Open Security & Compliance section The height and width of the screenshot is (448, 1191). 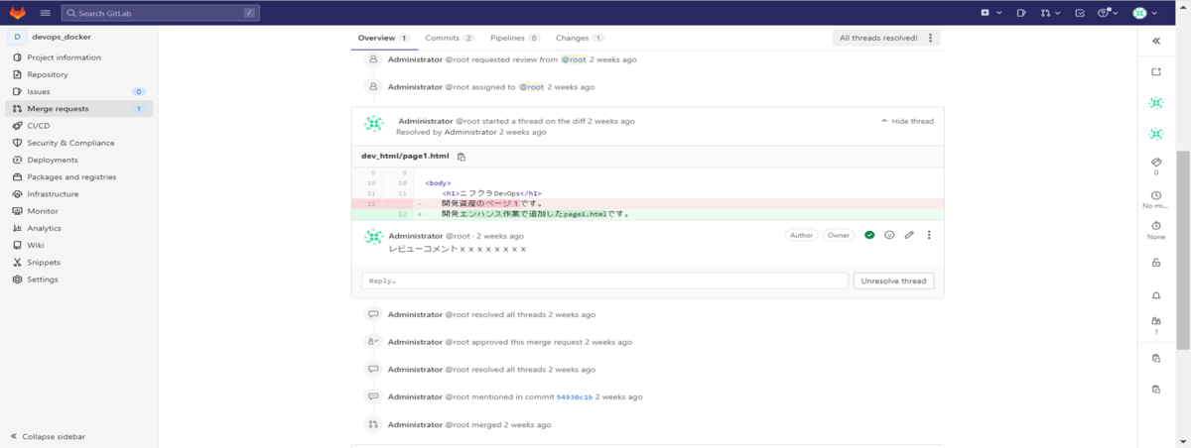(70, 143)
